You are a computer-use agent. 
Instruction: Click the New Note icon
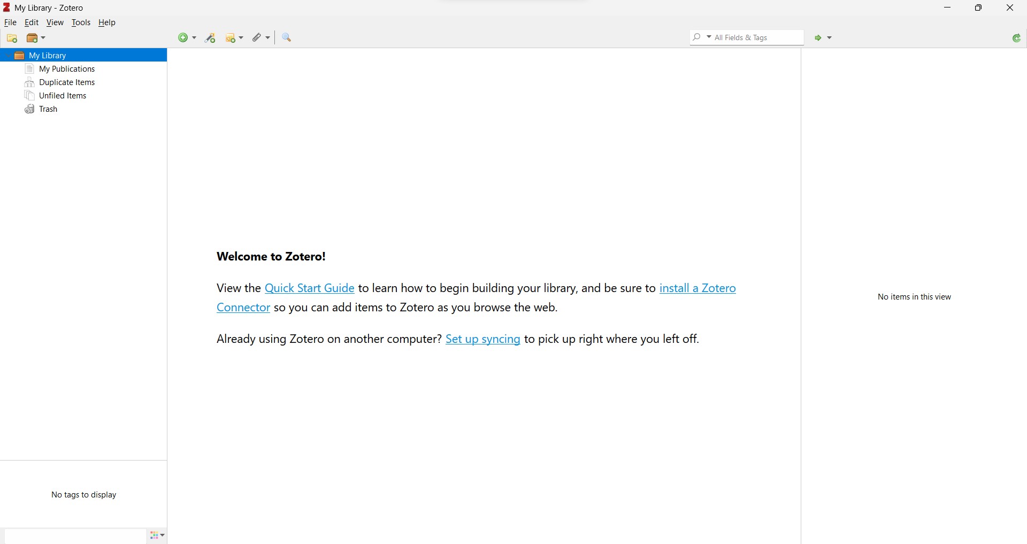click(x=232, y=38)
